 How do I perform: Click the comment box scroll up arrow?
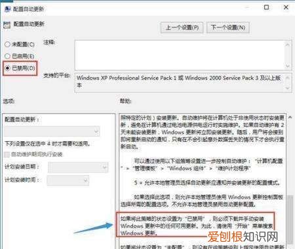pos(288,44)
